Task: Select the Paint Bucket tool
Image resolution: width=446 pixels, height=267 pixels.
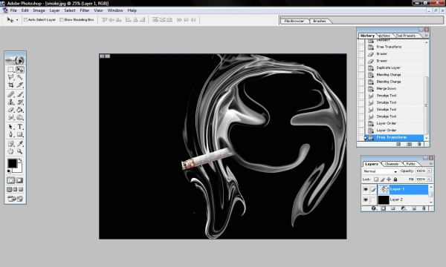Action: 20,110
